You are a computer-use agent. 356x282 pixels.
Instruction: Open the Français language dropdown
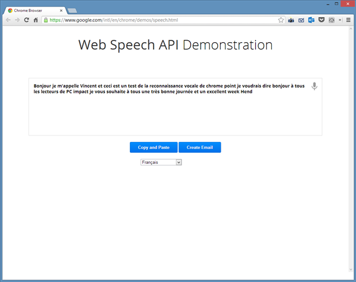point(161,162)
